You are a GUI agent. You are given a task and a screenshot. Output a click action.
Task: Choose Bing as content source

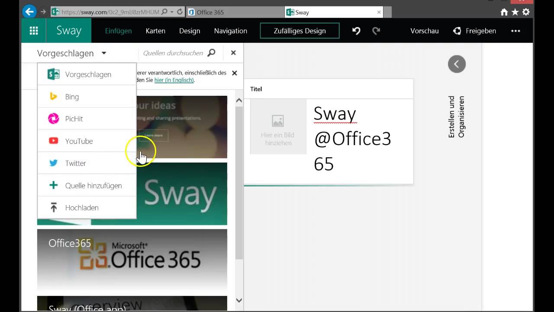[x=87, y=97]
